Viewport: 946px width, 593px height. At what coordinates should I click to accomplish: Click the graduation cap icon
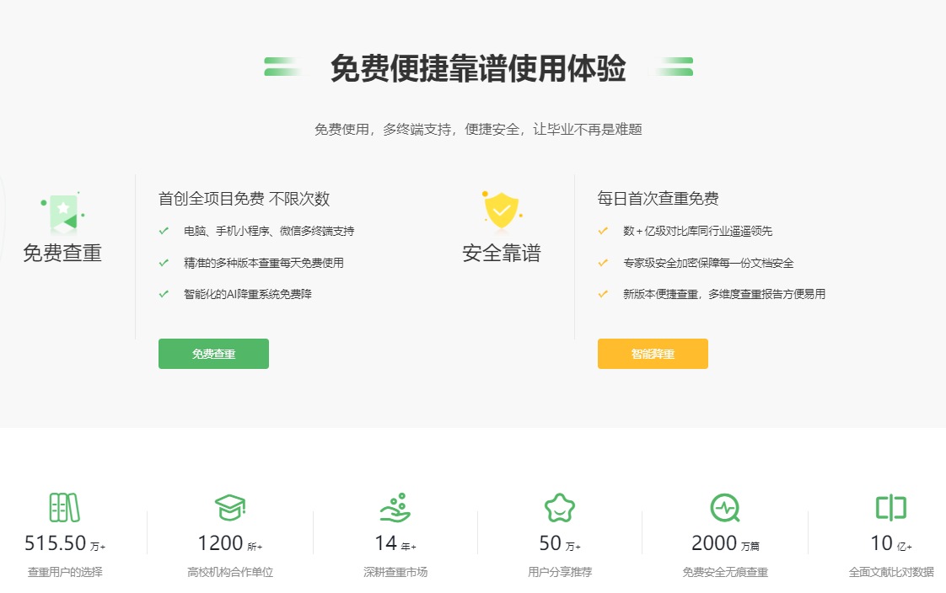tap(230, 507)
